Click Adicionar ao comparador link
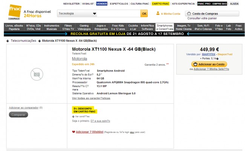 point(24,107)
